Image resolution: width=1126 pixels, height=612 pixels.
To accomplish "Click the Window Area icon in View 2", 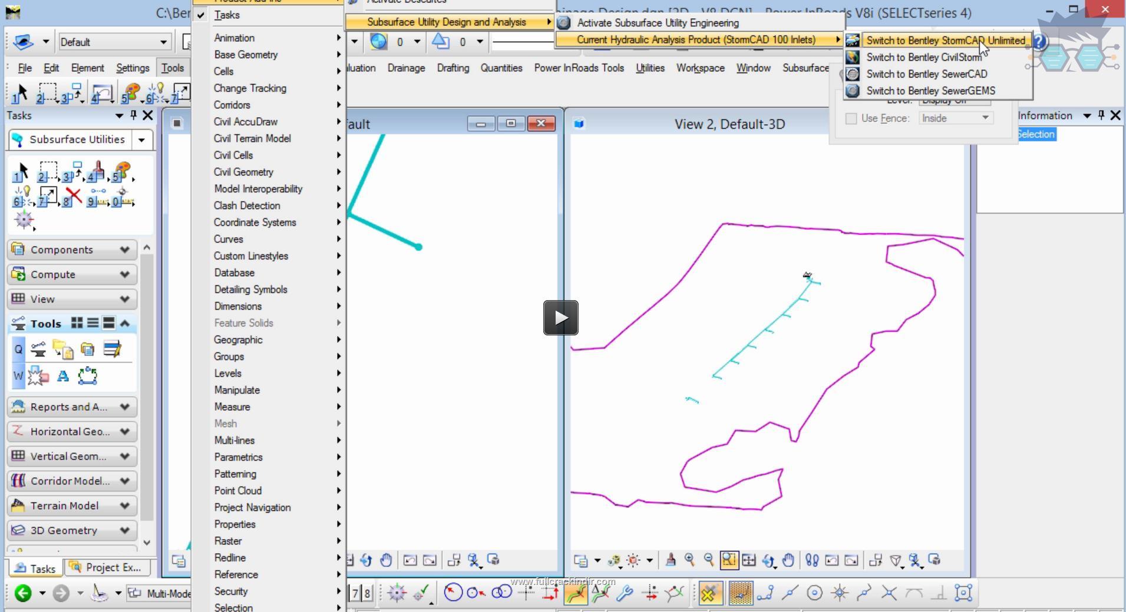I will pos(729,560).
